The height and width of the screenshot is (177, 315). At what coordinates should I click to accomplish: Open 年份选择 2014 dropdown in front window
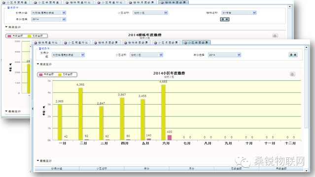[x=224, y=55]
